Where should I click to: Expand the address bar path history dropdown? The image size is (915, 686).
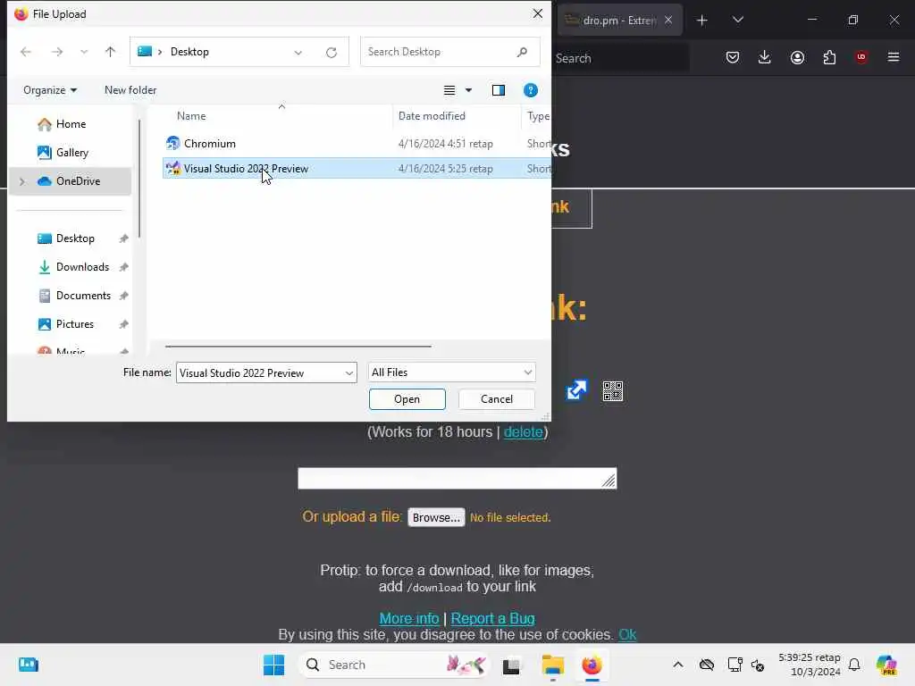(x=298, y=53)
